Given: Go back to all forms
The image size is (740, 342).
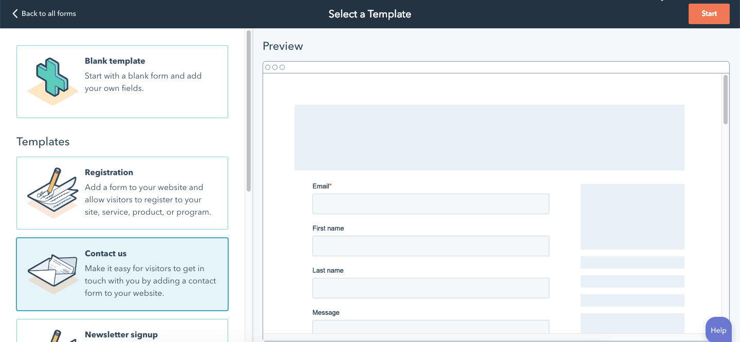Looking at the screenshot, I should click(48, 14).
